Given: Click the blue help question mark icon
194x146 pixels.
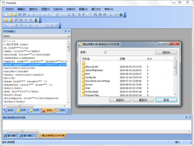Looking at the screenshot, I should pyautogui.click(x=121, y=15).
